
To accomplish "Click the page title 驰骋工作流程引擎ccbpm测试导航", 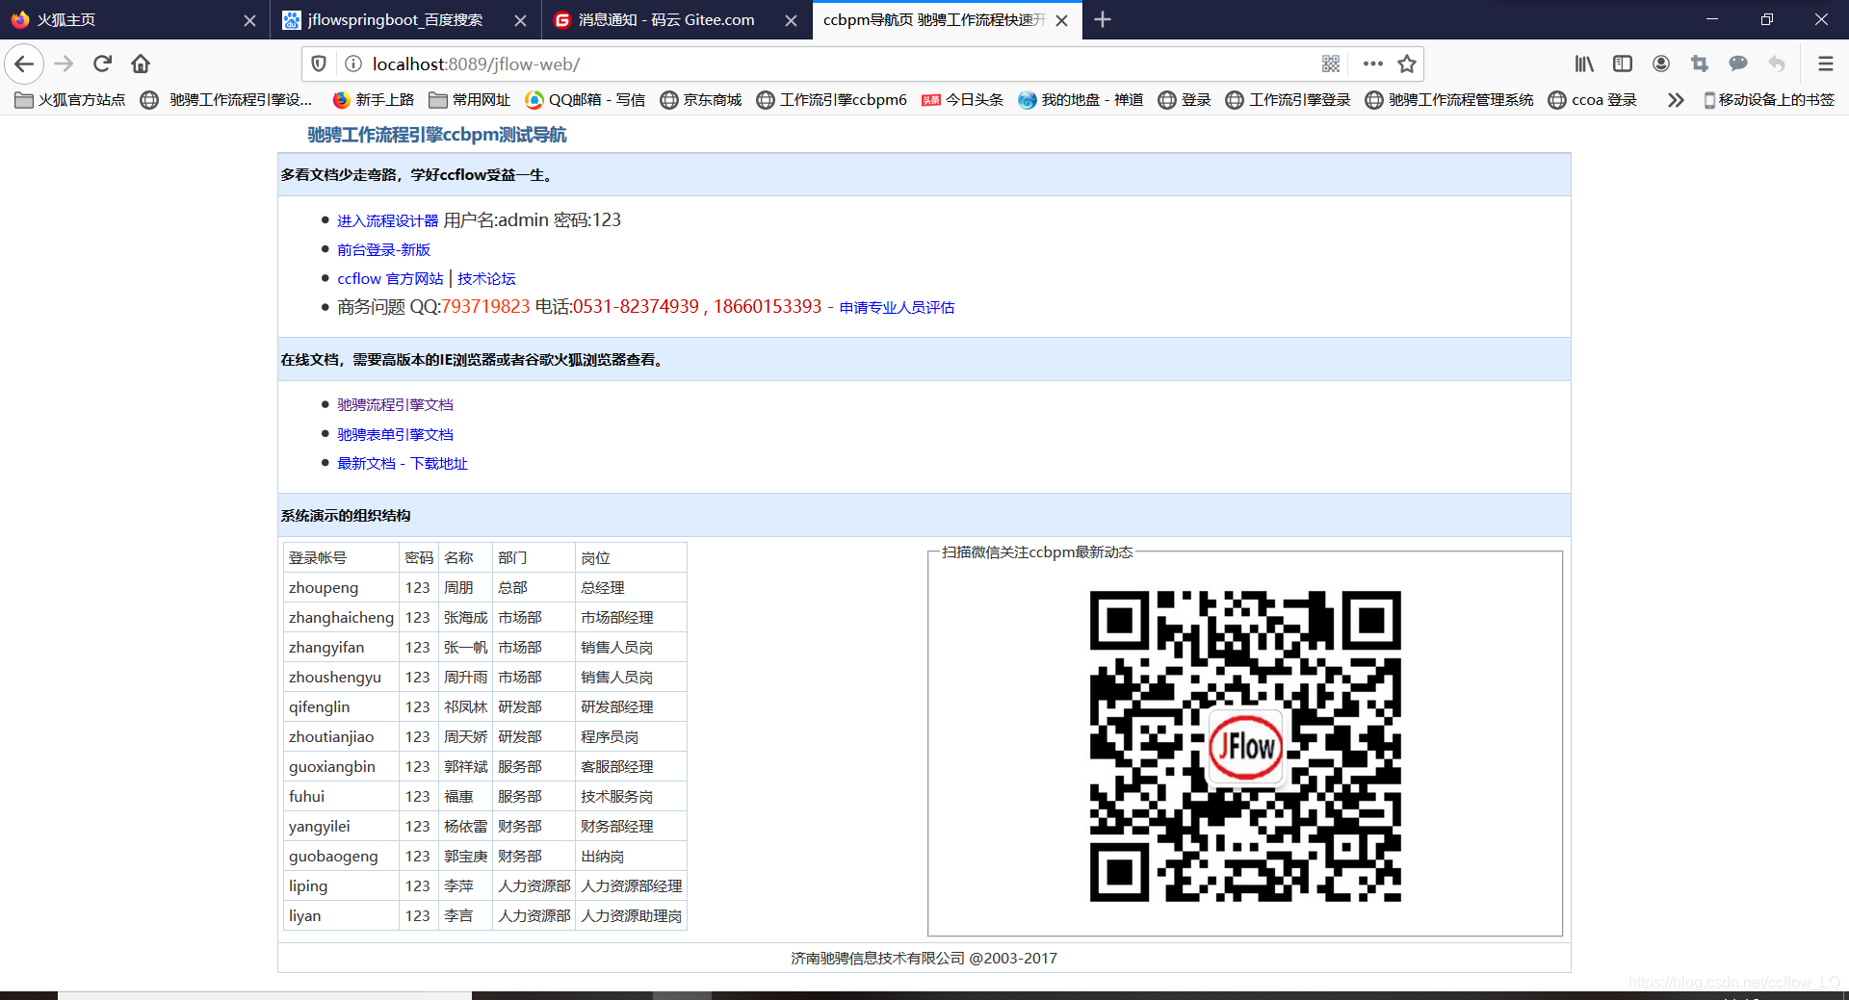I will (437, 136).
